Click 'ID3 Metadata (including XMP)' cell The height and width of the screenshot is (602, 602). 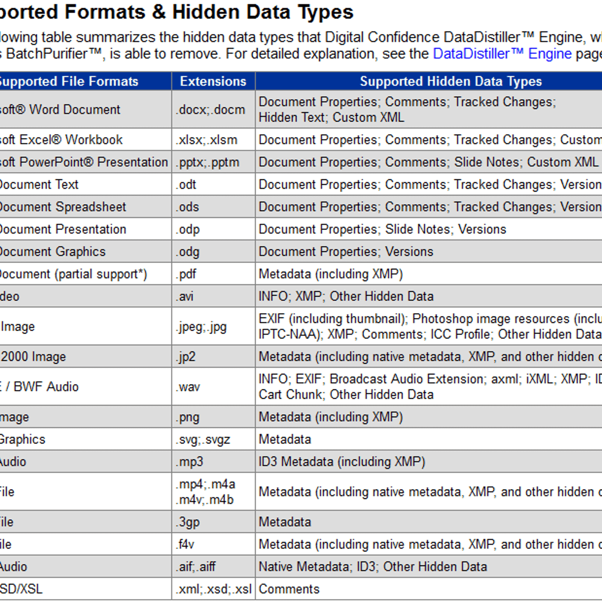pos(429,461)
